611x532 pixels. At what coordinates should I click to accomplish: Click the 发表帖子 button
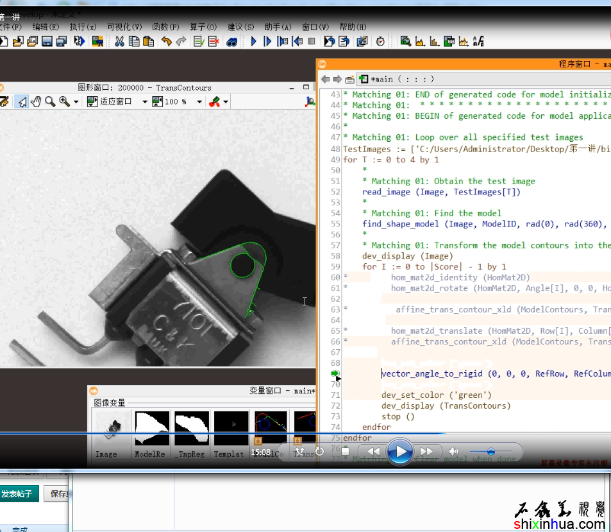19,493
